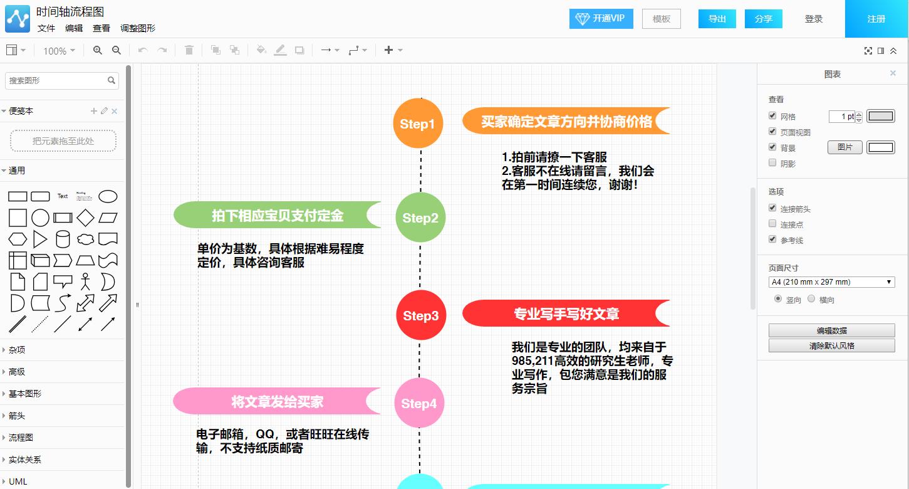Viewport: 909px width, 489px height.
Task: Click the line color pencil icon
Action: tap(280, 50)
